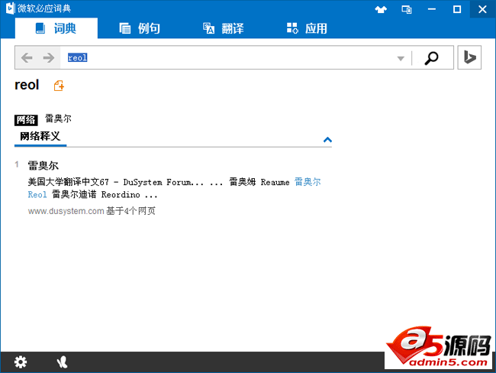The height and width of the screenshot is (373, 496).
Task: Maximize the dictionary window
Action: point(457,9)
